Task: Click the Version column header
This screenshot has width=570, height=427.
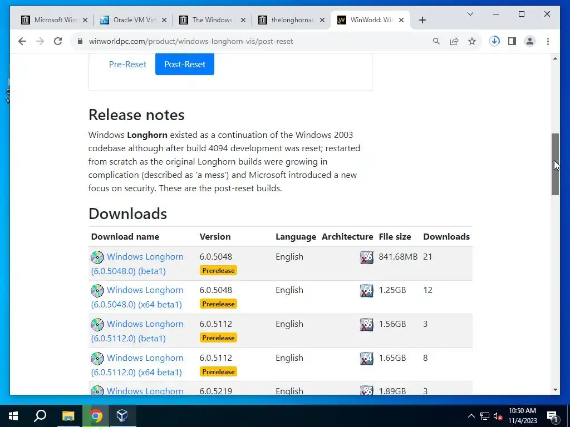Action: coord(215,237)
